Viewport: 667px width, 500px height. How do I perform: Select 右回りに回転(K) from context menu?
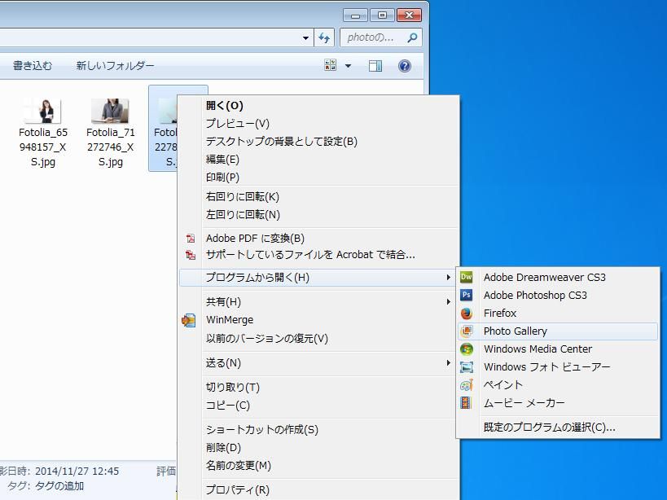click(x=243, y=196)
